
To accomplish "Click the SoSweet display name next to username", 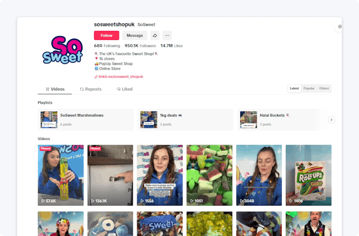I will (x=146, y=25).
